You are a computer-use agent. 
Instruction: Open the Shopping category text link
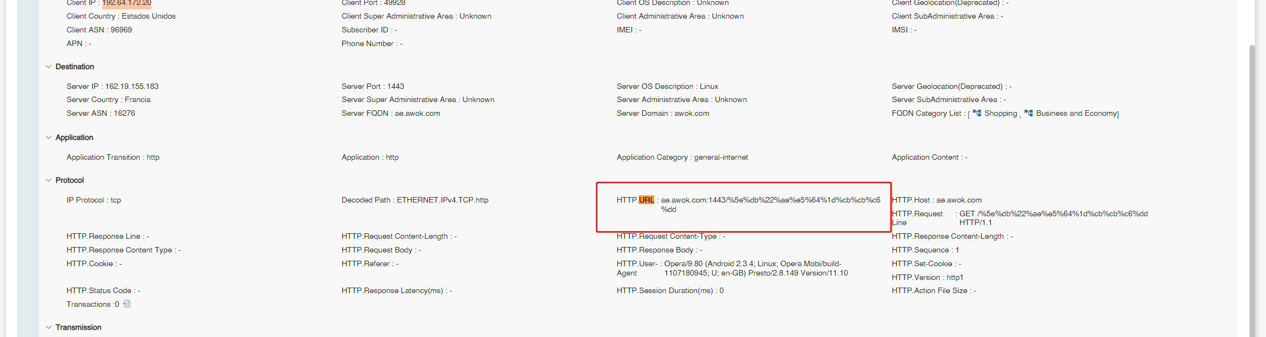pos(1000,113)
